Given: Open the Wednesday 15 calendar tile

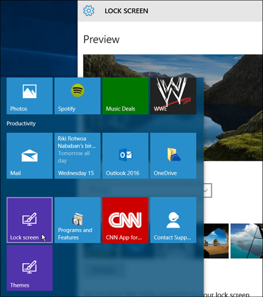Looking at the screenshot, I should [x=77, y=156].
